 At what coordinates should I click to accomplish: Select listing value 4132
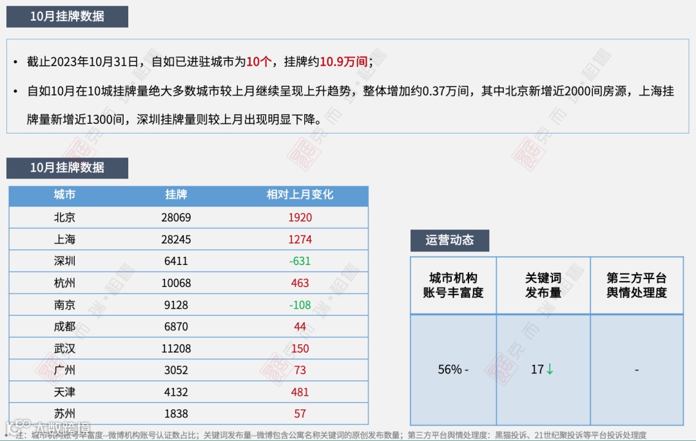[176, 392]
